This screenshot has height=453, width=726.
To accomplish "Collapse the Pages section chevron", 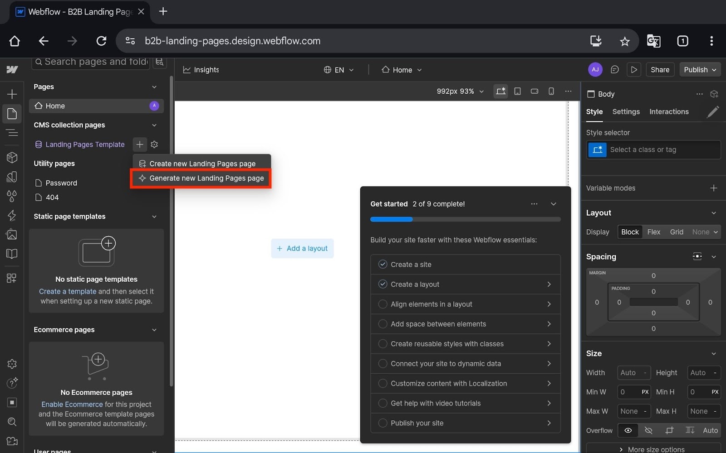I will (154, 87).
